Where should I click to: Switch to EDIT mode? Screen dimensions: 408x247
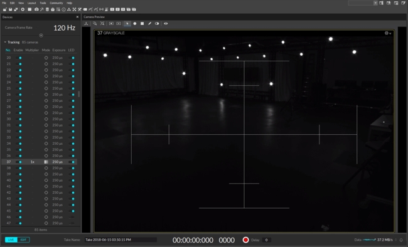click(x=23, y=239)
